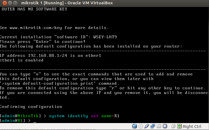Click the software ID 'W5EY-LHT9' text
The image size is (209, 130).
[105, 37]
